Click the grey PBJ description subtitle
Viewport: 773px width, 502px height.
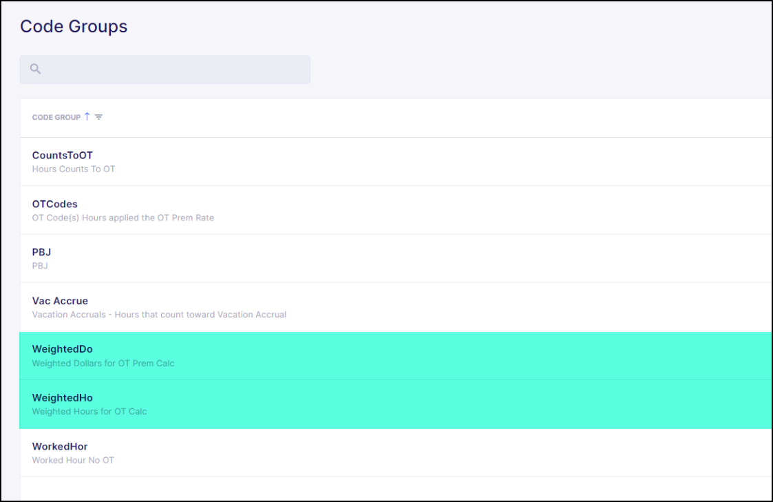tap(40, 266)
